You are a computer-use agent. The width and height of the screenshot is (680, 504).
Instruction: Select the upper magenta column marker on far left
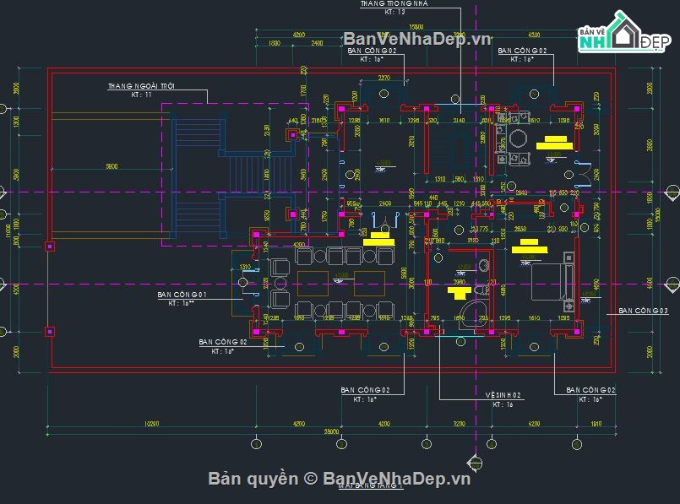(x=50, y=247)
